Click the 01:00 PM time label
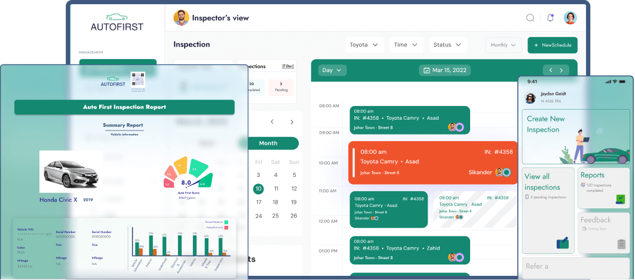The height and width of the screenshot is (280, 635). (x=329, y=251)
